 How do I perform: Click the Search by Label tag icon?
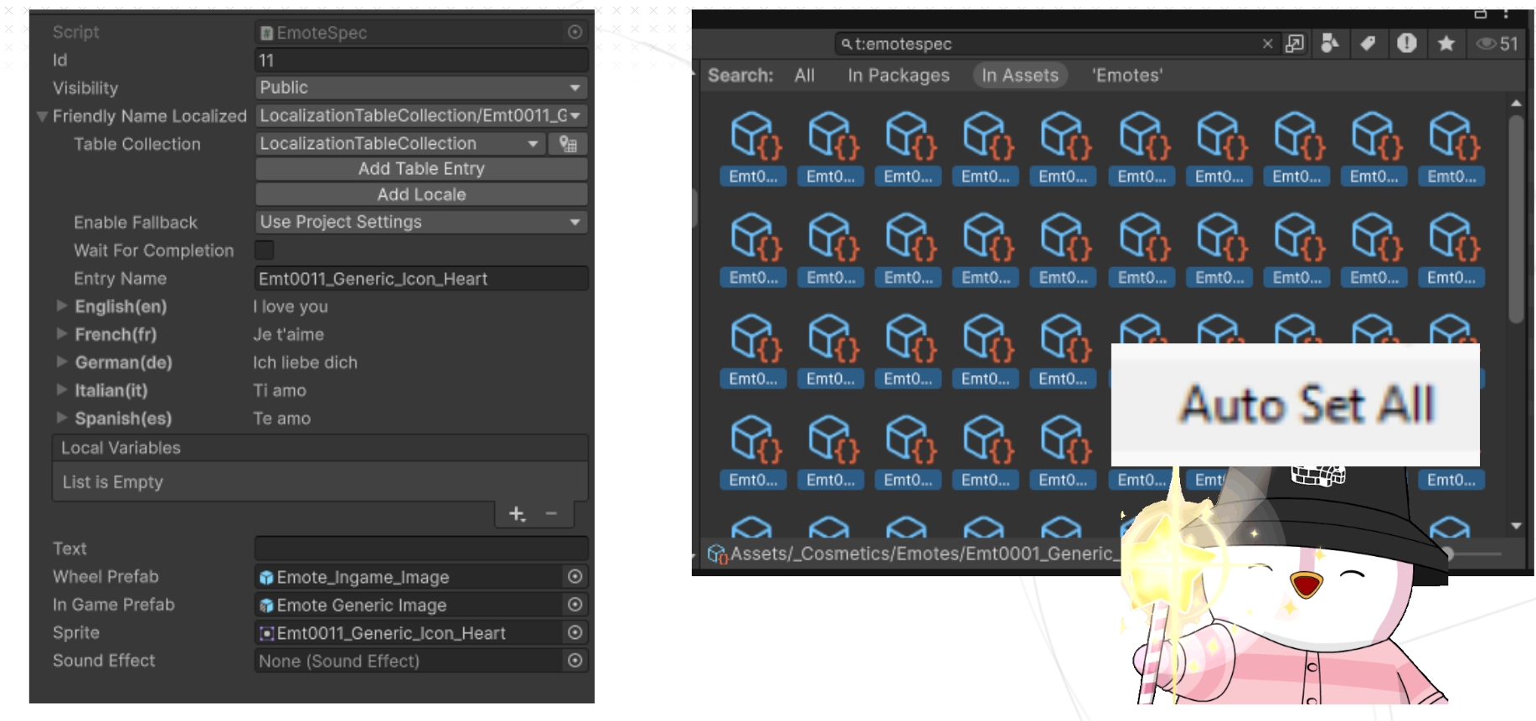(1368, 44)
